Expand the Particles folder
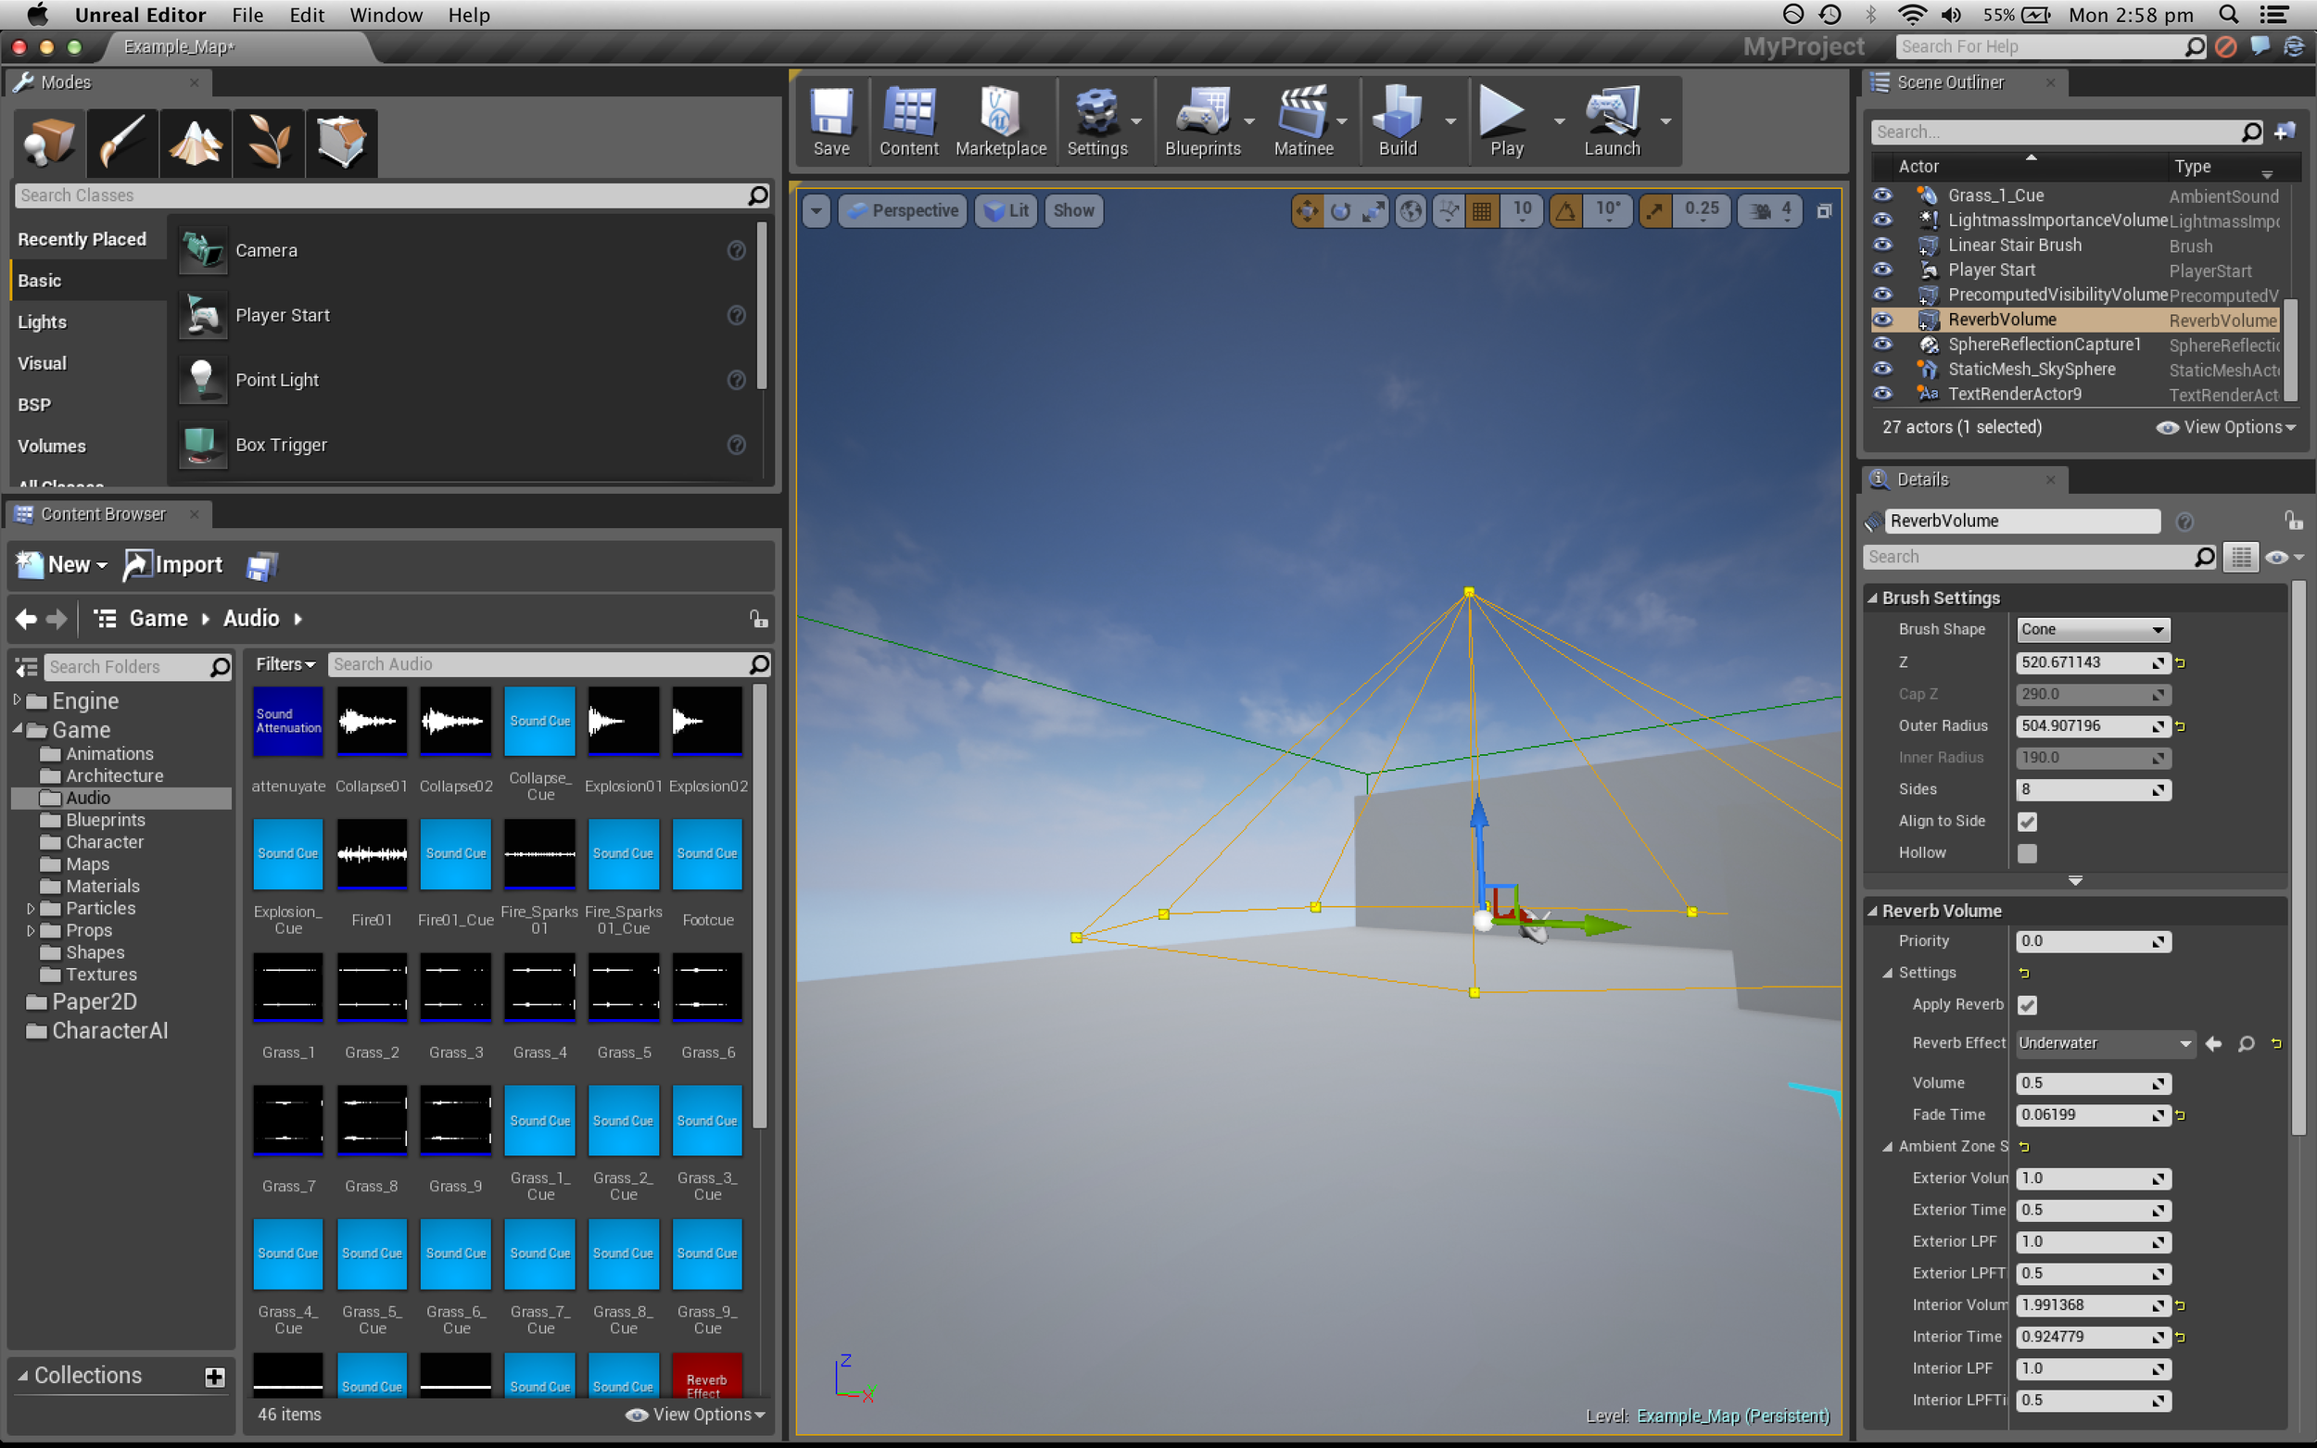This screenshot has height=1448, width=2317. (31, 908)
